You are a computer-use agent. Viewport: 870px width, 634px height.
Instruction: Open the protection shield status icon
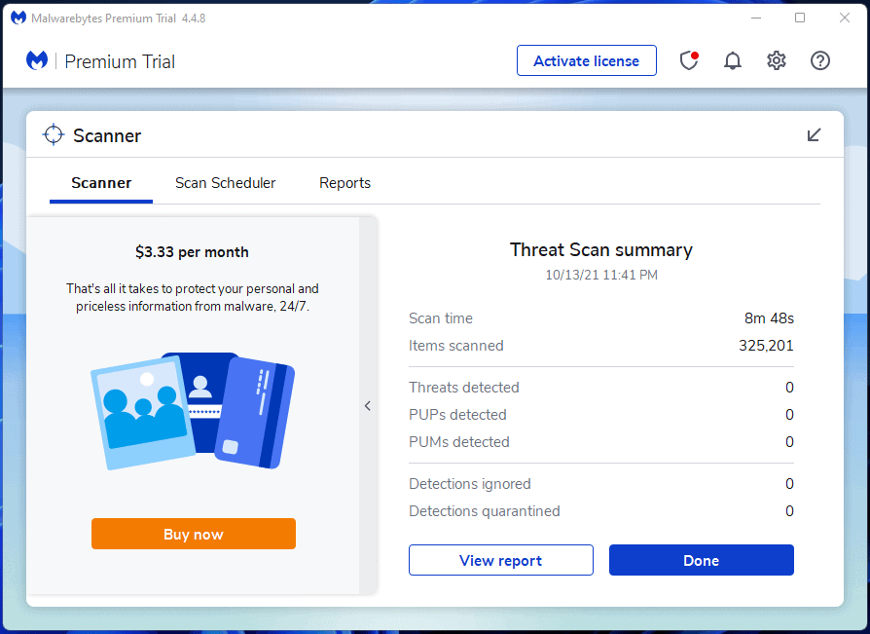point(689,60)
